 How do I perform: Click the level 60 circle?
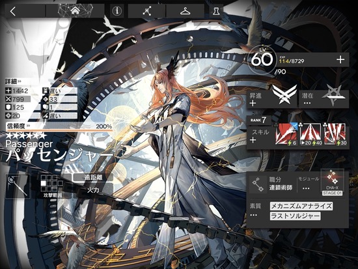coord(262,60)
